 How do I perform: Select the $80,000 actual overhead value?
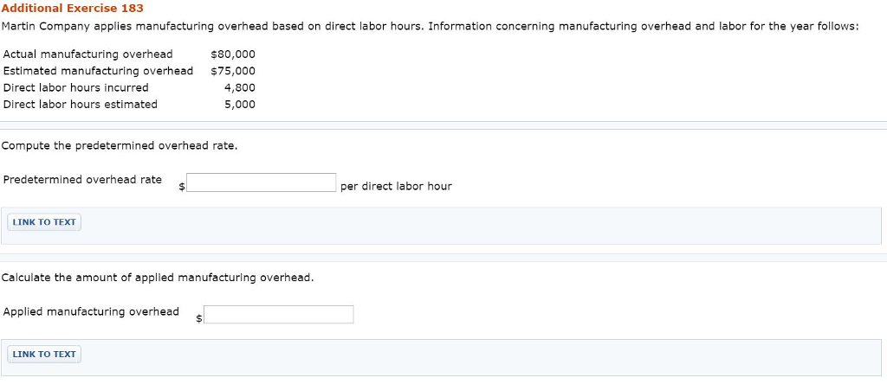tap(232, 54)
